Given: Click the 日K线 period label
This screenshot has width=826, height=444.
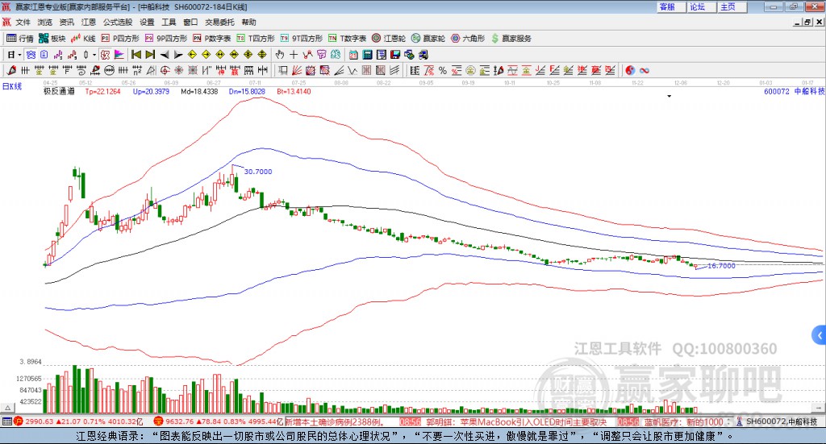Looking at the screenshot, I should pos(11,86).
